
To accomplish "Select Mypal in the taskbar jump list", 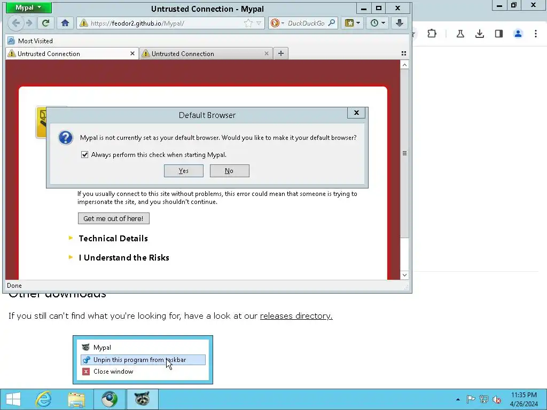I will [143, 347].
